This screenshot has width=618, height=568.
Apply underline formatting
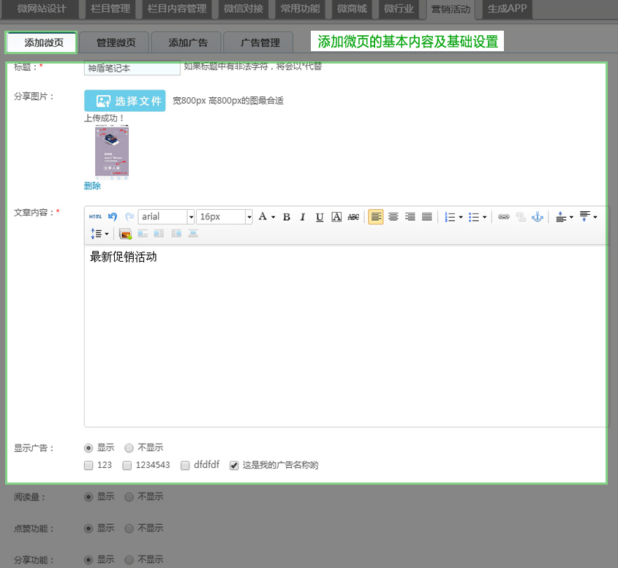pos(320,217)
